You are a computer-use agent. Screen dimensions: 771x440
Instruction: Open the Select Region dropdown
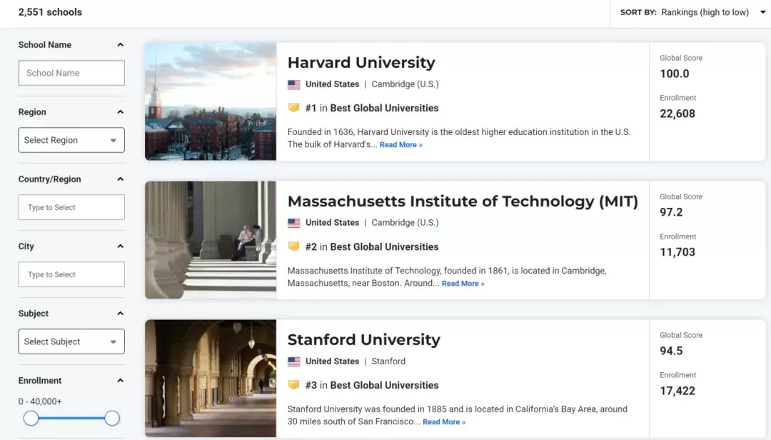point(71,140)
